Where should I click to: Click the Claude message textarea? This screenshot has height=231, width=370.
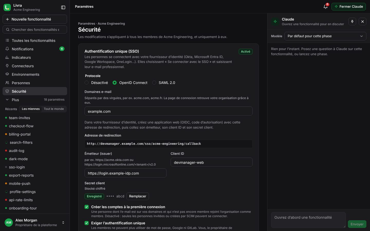pos(308,220)
